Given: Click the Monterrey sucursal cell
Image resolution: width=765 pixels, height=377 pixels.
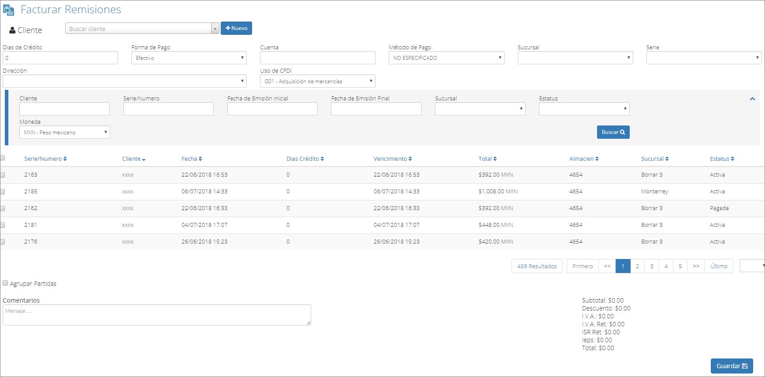Looking at the screenshot, I should 654,192.
